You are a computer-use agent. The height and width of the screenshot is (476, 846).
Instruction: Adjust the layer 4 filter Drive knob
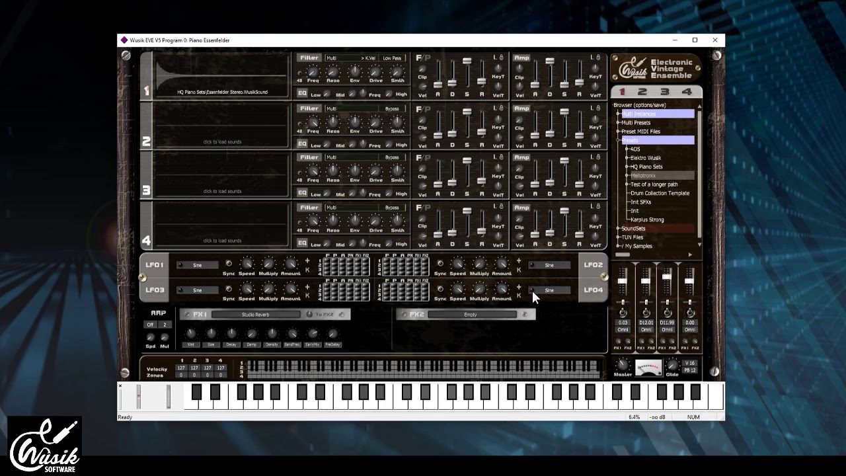click(375, 221)
